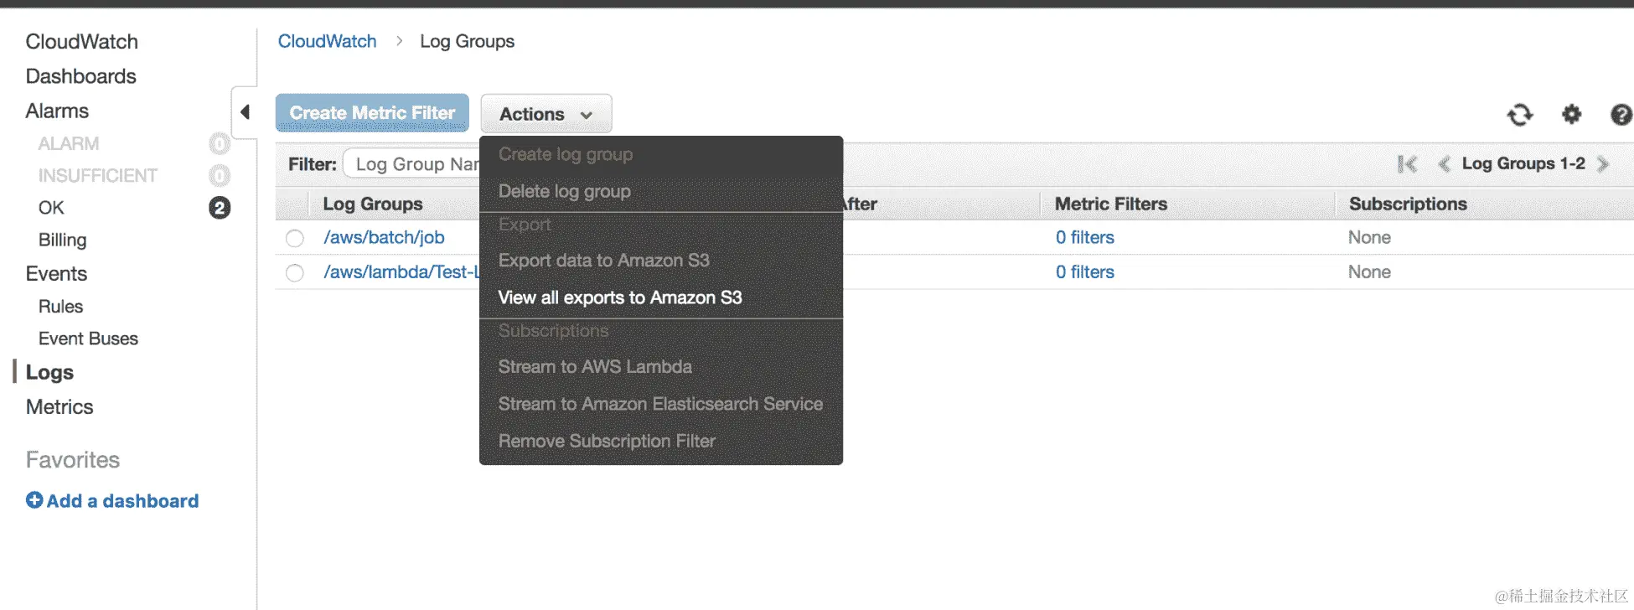The image size is (1634, 610).
Task: Refresh the log groups list
Action: tap(1520, 114)
